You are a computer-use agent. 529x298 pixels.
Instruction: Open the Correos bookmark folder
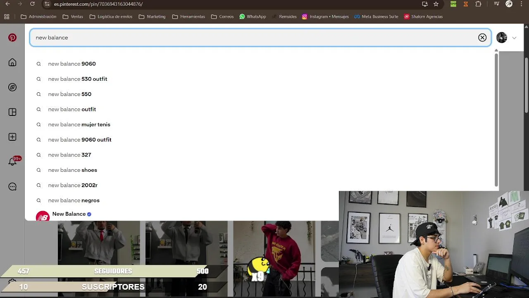coord(222,17)
